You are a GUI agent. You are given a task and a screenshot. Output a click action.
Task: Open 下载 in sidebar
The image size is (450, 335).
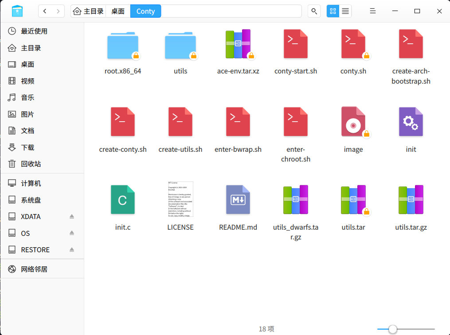42,147
